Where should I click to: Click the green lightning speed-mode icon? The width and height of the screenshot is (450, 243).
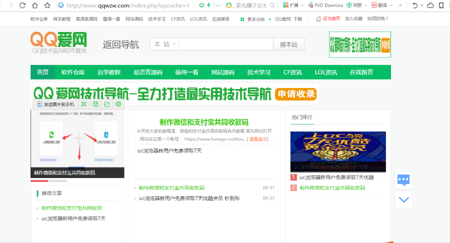208,5
